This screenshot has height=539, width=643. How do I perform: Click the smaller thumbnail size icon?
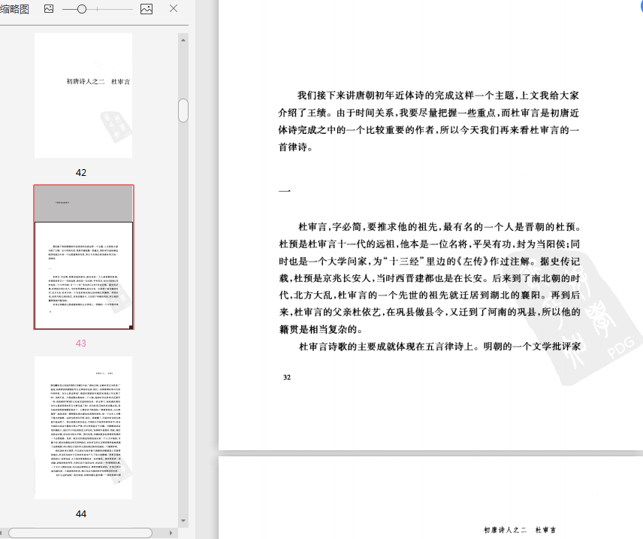click(49, 8)
